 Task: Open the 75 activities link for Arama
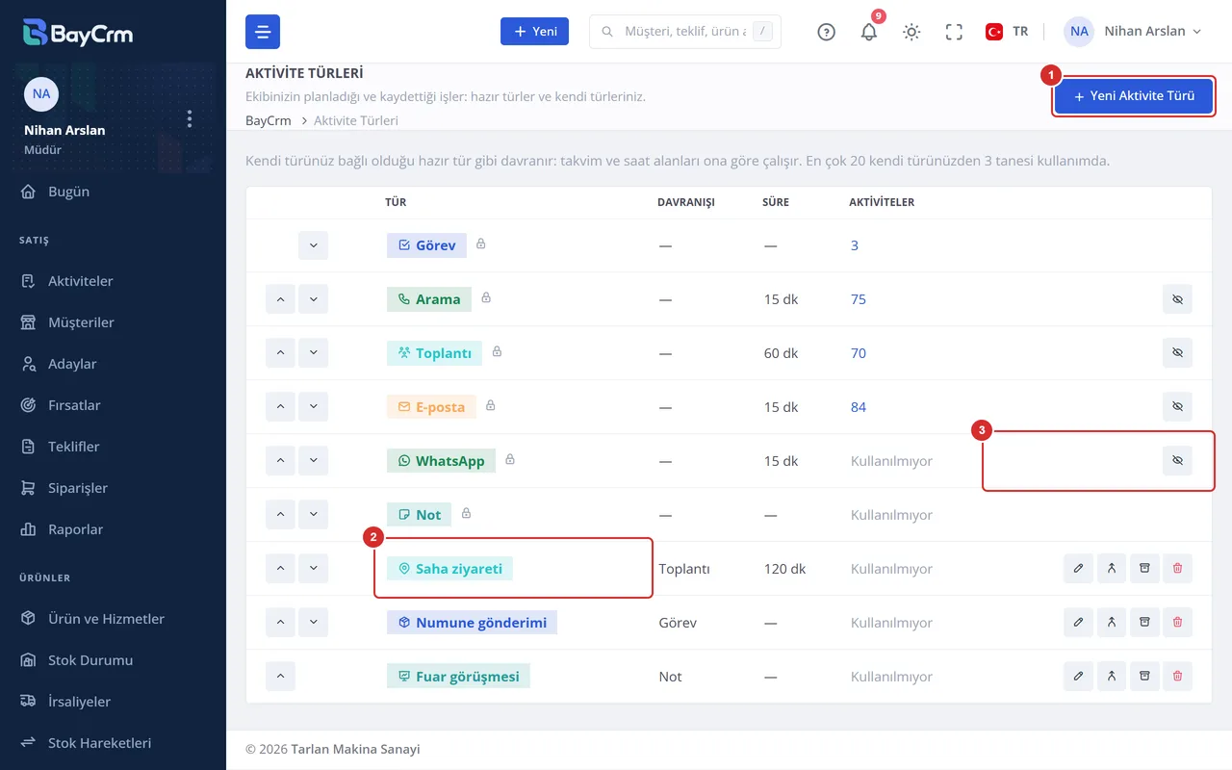tap(859, 299)
